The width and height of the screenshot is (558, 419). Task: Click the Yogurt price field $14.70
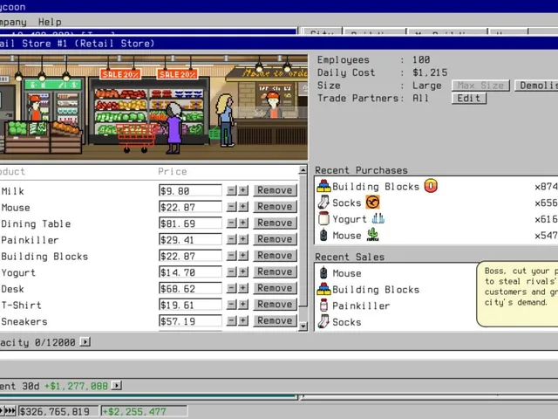tap(190, 271)
